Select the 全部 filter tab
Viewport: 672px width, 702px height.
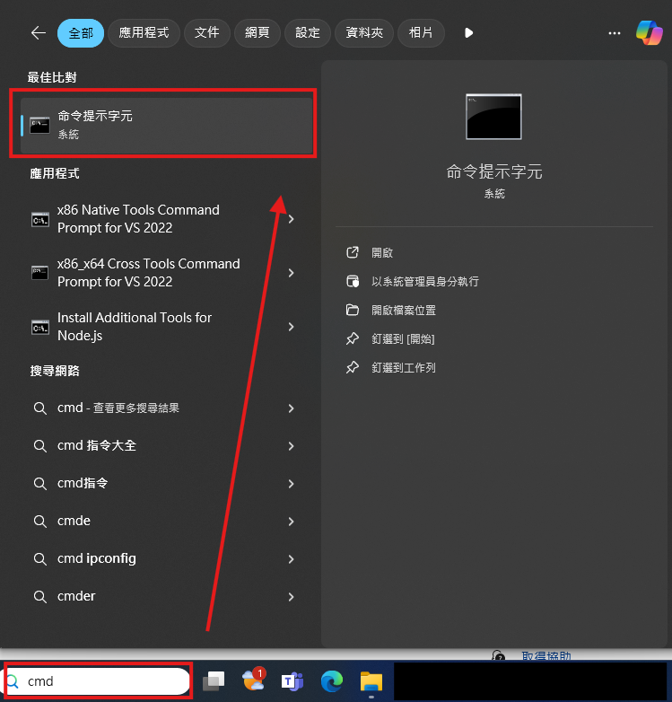pos(81,32)
